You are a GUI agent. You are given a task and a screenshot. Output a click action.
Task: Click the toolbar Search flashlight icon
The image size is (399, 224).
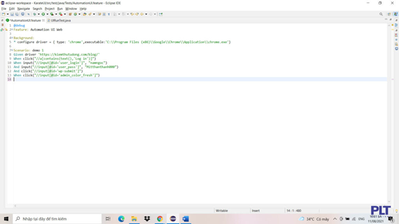click(90, 14)
